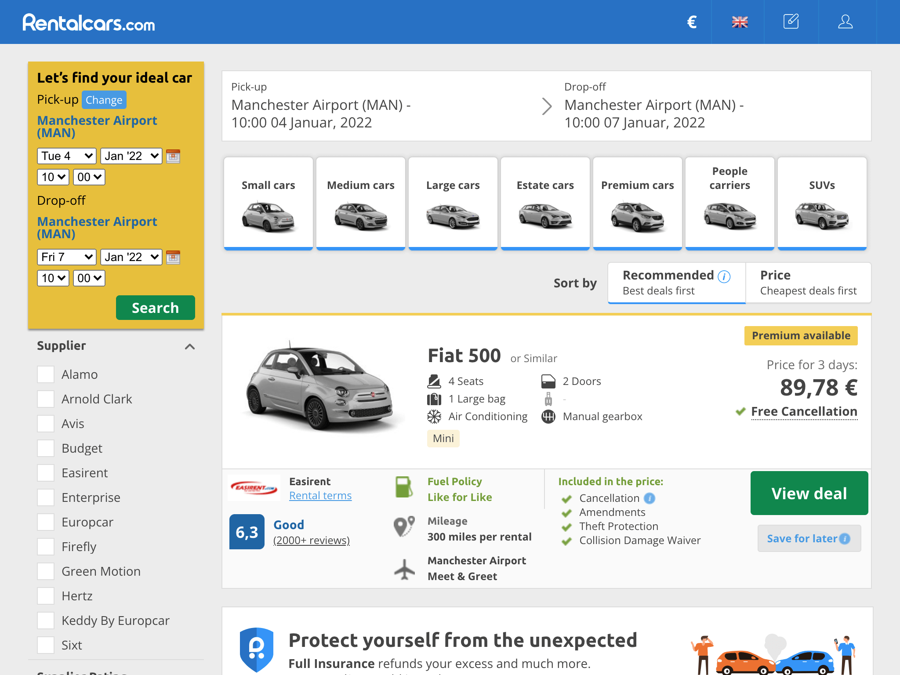Open manage booking edit icon

(x=791, y=22)
